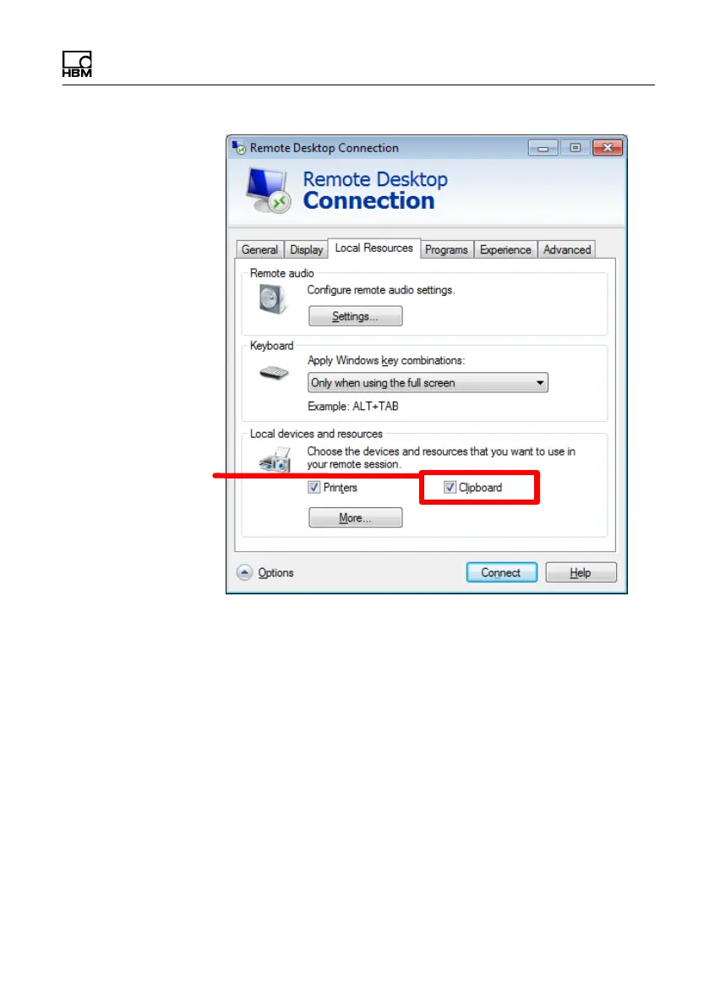This screenshot has height=1006, width=709.
Task: Open the Advanced tab
Action: pos(567,249)
